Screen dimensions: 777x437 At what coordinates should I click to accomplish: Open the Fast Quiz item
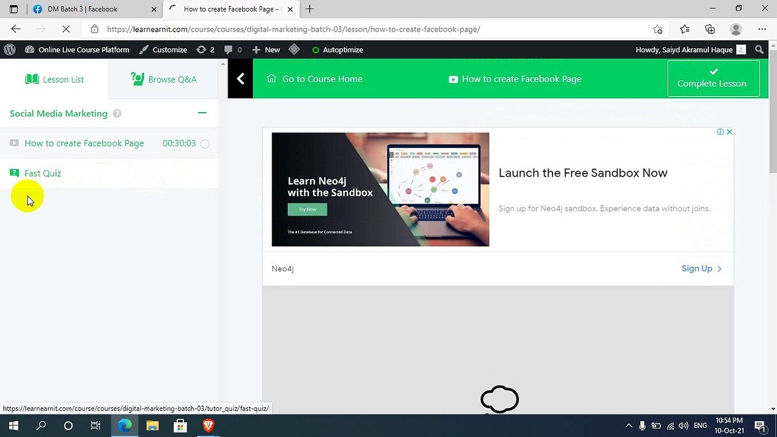(42, 174)
